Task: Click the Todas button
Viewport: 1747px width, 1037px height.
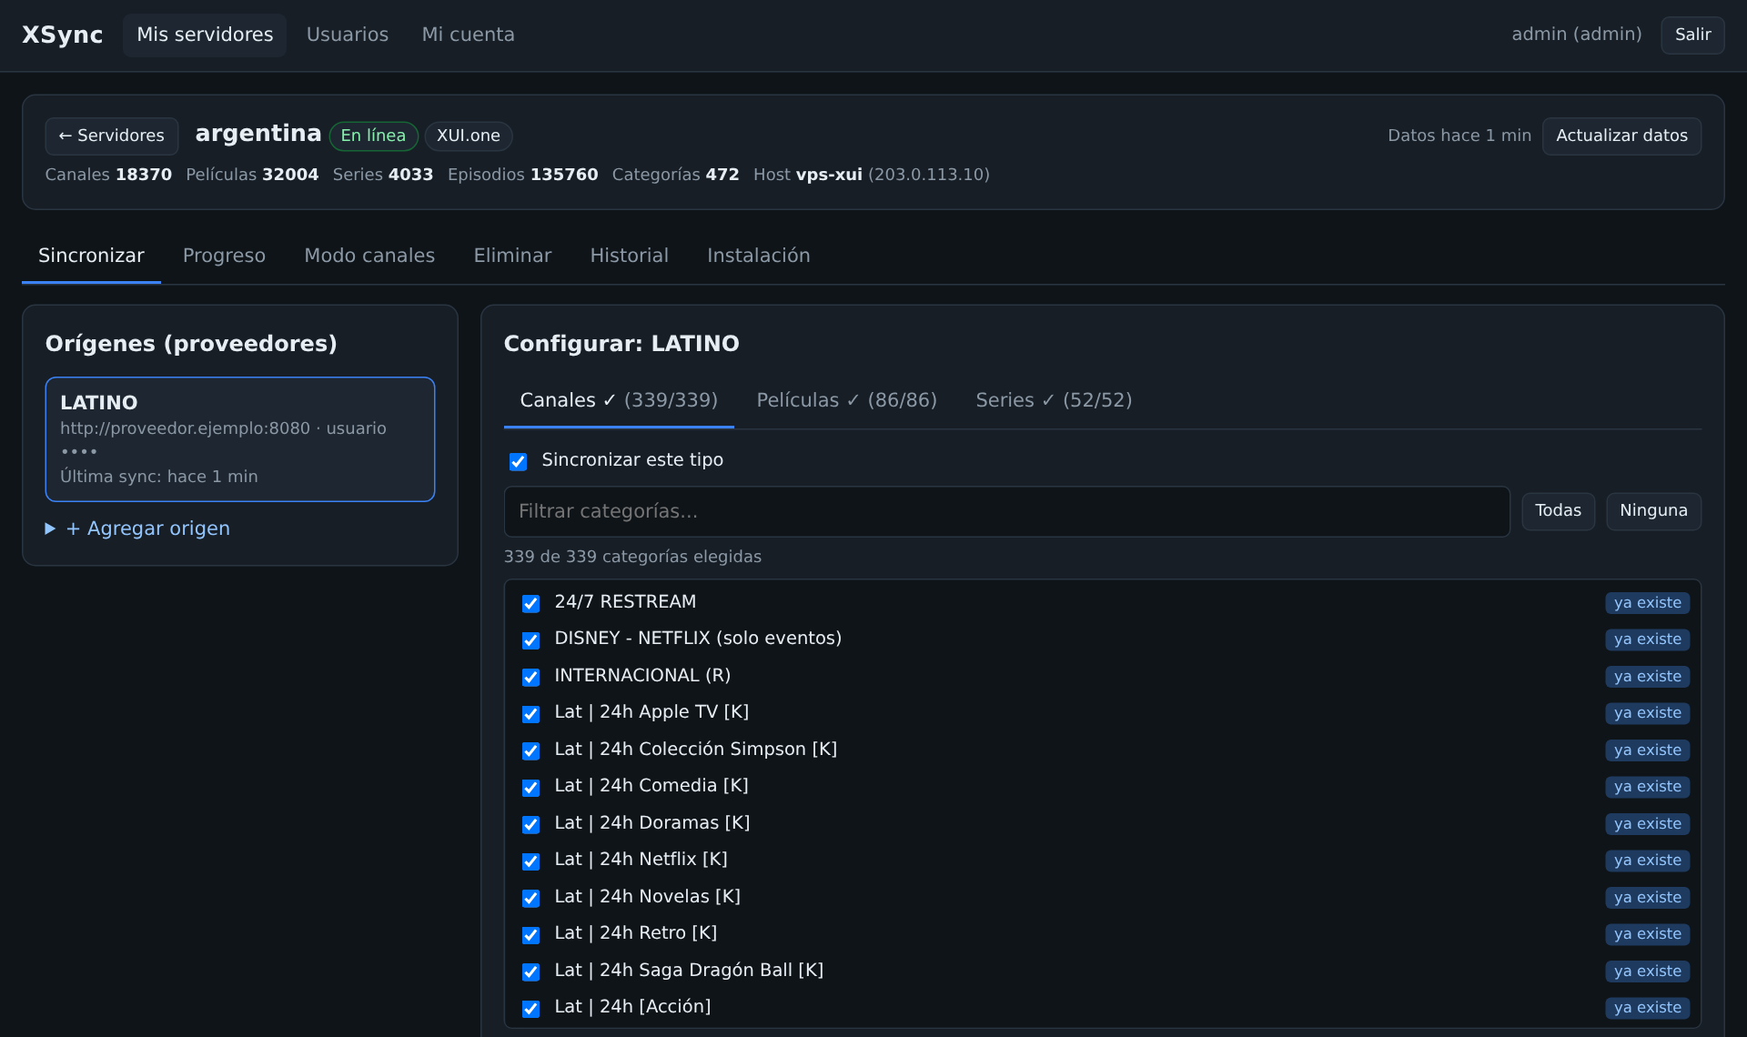Action: 1558,511
